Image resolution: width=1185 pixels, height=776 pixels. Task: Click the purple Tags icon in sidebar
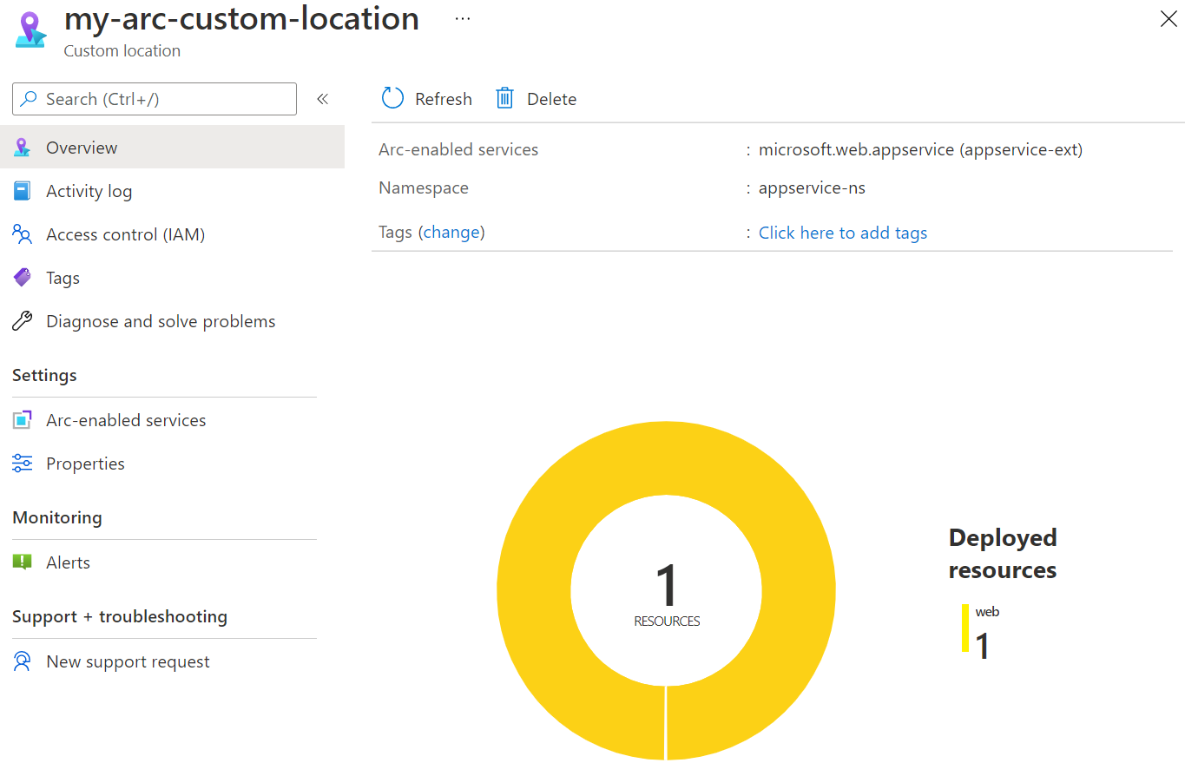click(23, 278)
